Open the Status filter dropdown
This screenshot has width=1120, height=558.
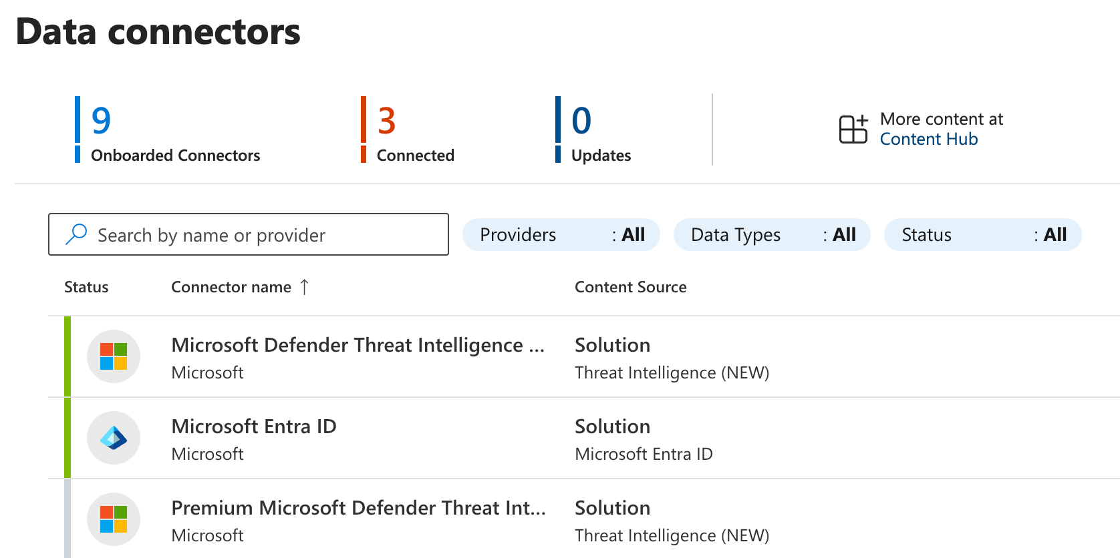982,235
